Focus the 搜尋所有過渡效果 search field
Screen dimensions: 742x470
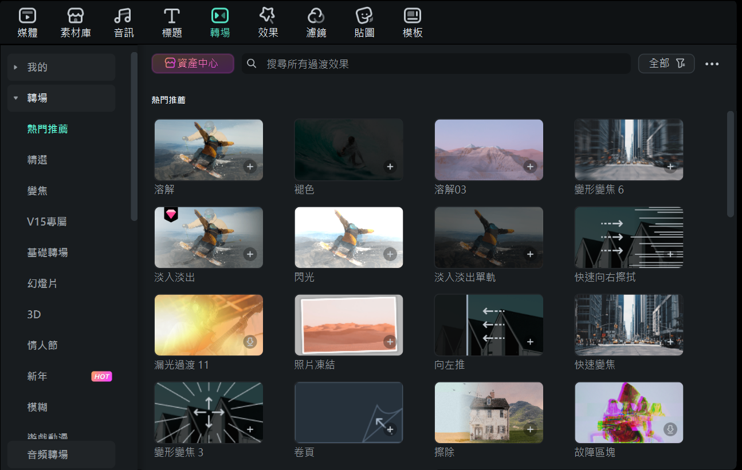coord(435,64)
